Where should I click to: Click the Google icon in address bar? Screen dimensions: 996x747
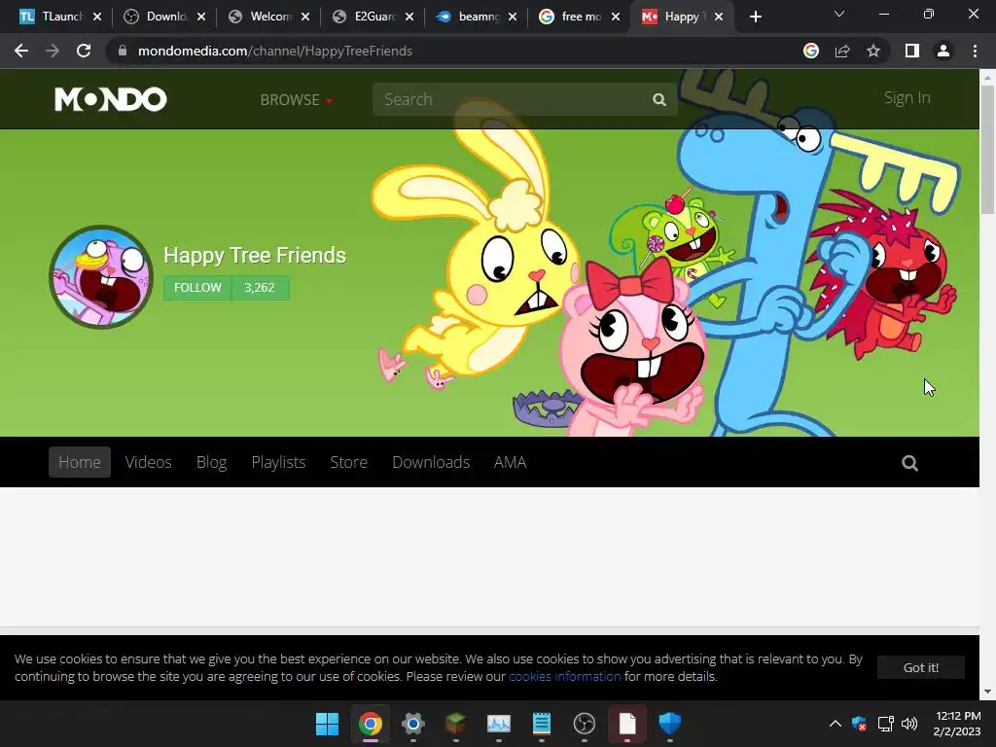pyautogui.click(x=810, y=51)
